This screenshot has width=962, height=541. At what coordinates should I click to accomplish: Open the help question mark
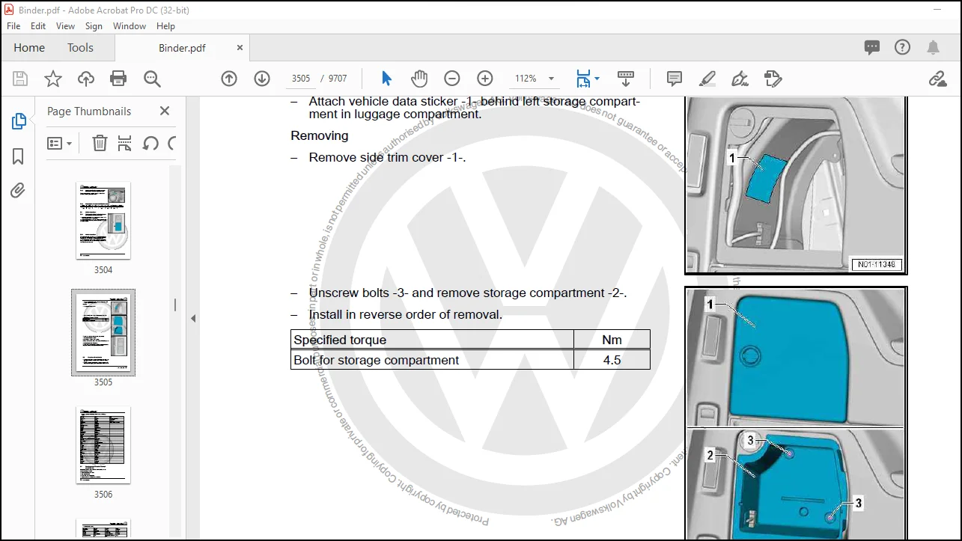pos(903,48)
